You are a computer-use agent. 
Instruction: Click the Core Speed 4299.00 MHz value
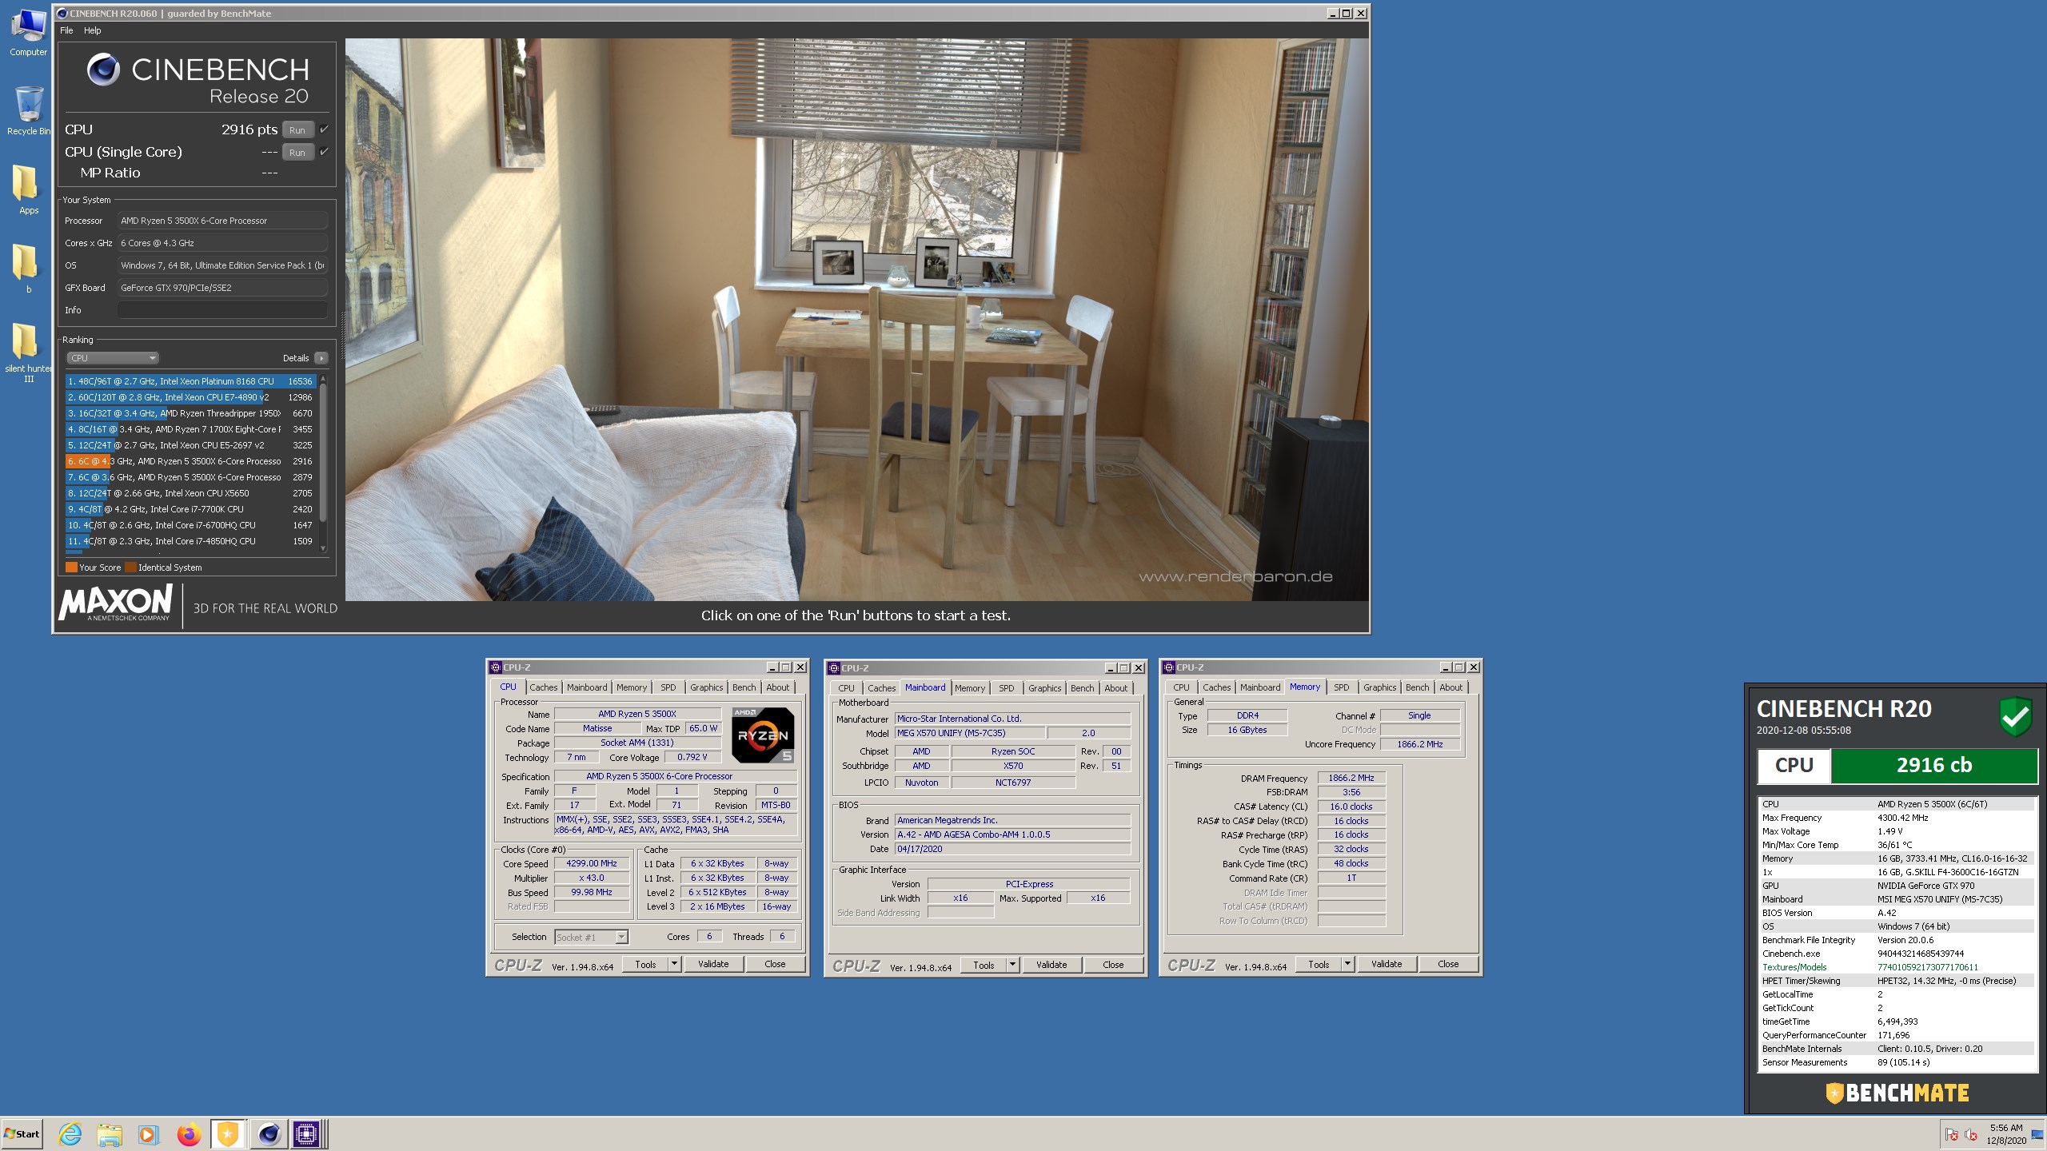[x=592, y=864]
